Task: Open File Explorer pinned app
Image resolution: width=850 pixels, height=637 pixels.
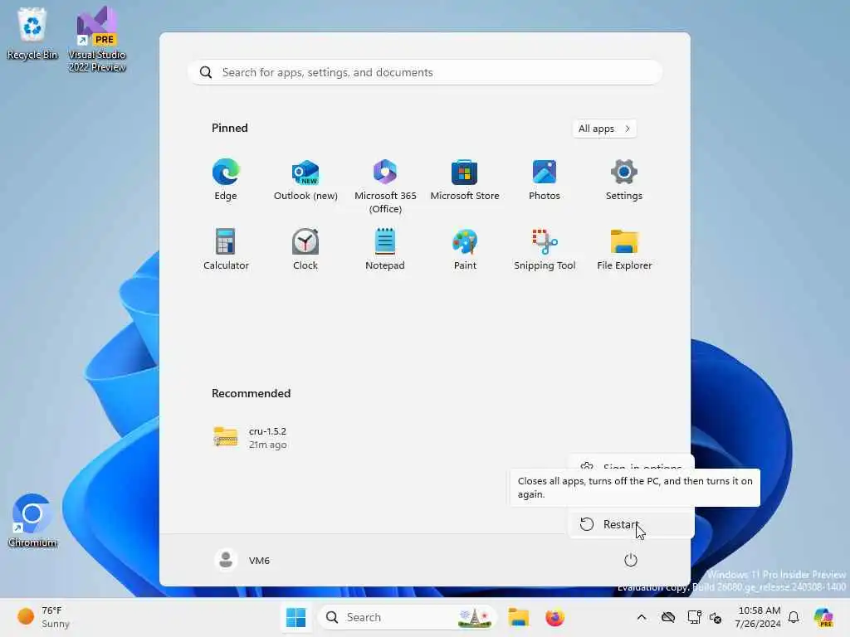Action: [624, 249]
